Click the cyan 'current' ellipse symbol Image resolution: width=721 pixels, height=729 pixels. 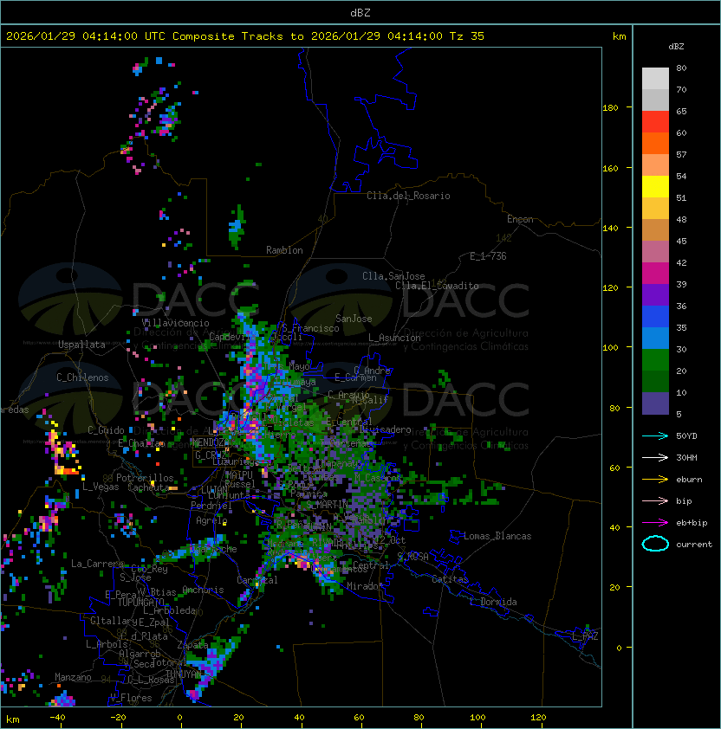(655, 544)
